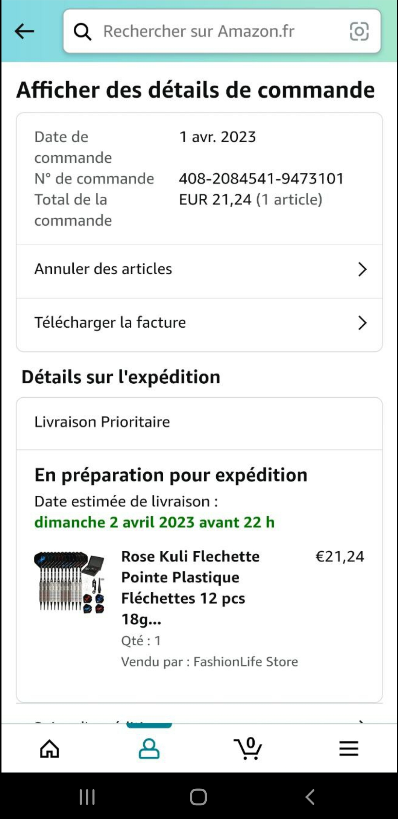
Task: Select Annuler des articles option
Action: (x=103, y=269)
